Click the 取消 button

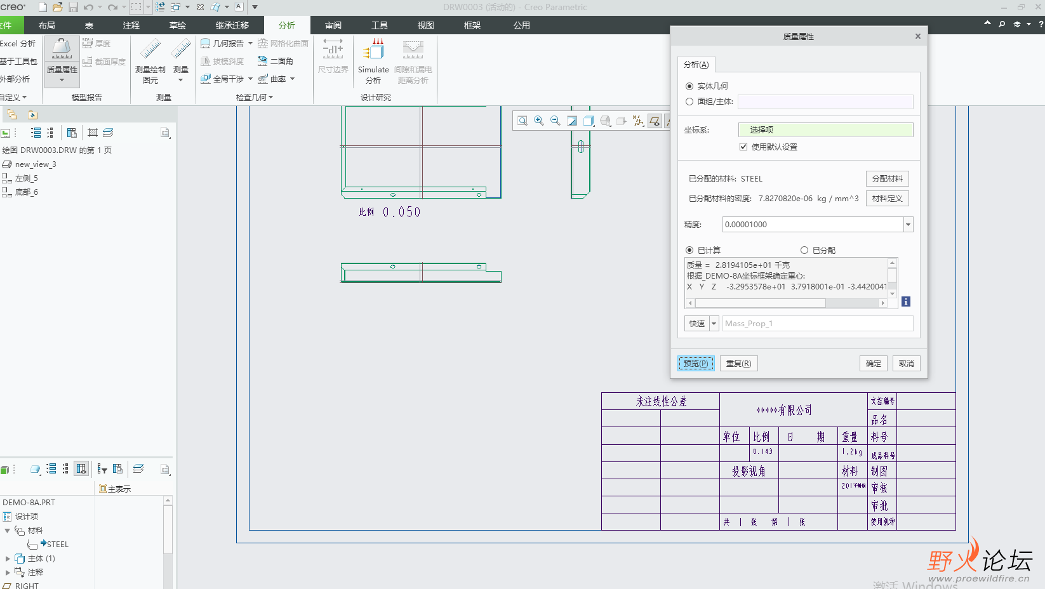tap(907, 364)
